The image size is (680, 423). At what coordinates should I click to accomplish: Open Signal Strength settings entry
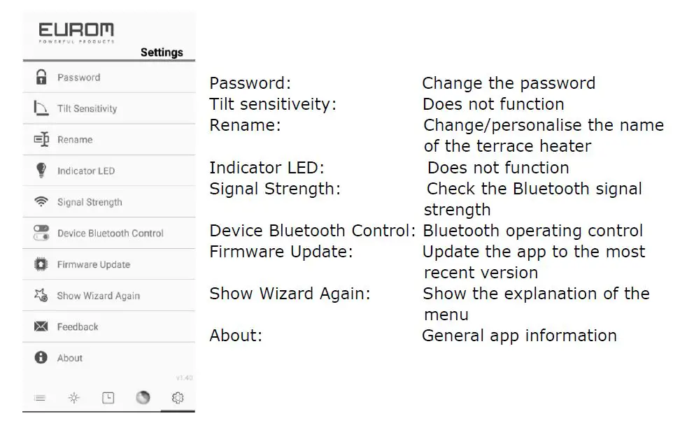pos(90,202)
